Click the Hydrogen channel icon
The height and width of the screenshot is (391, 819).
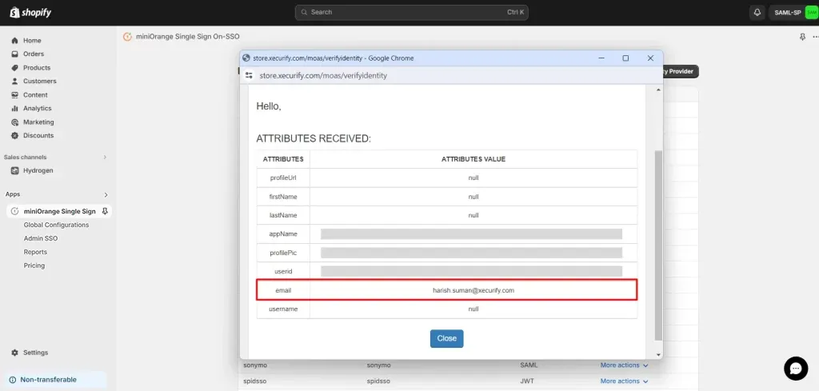14,170
